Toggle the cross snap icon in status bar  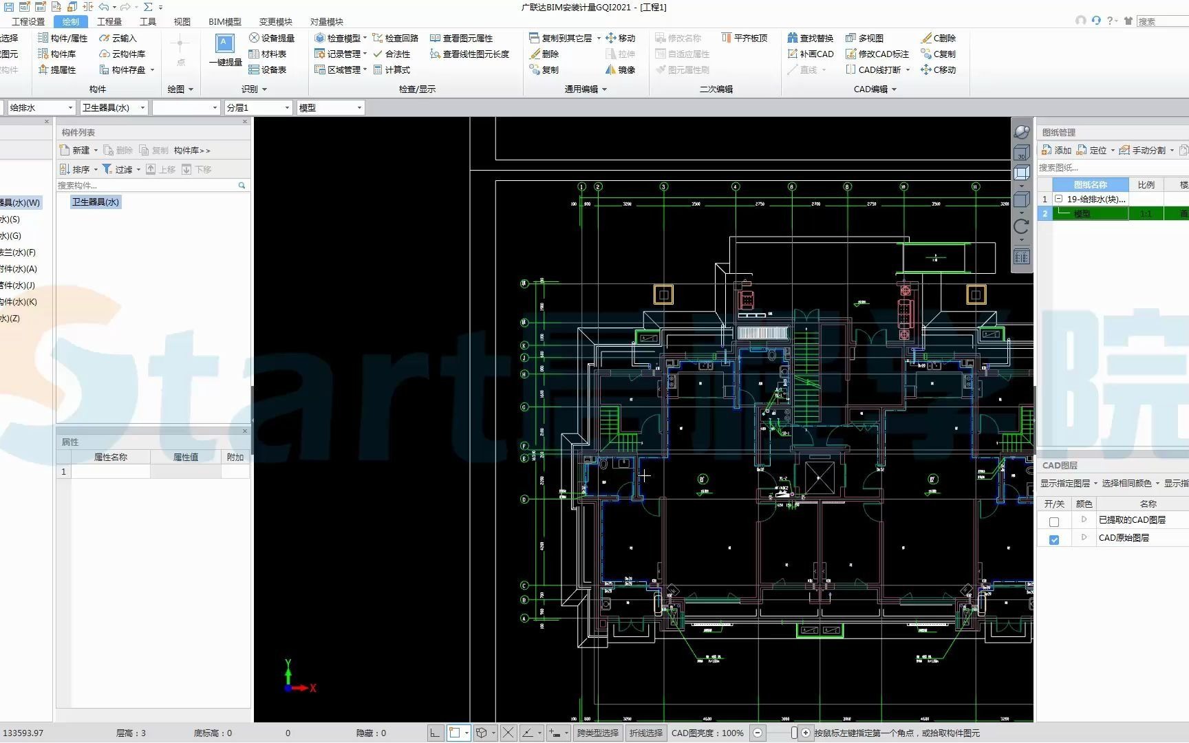coord(508,733)
